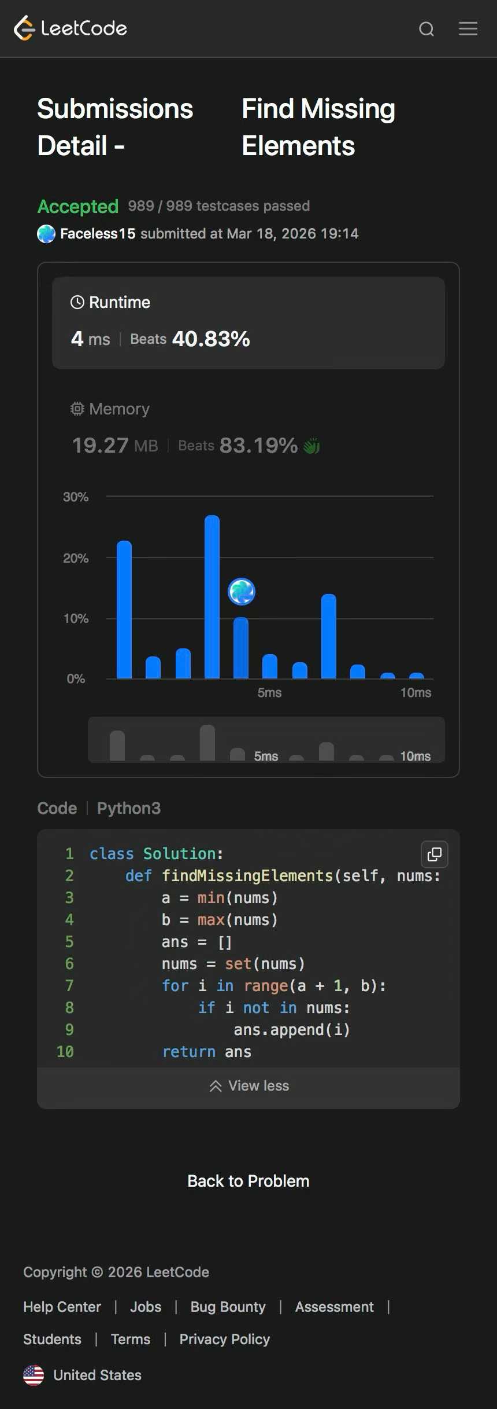This screenshot has height=1409, width=497.
Task: Click the clapping hands icon beside 83.19%
Action: 311,446
